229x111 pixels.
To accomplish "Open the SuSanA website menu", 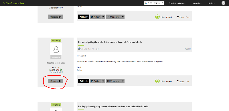I will pyautogui.click(x=13, y=3).
